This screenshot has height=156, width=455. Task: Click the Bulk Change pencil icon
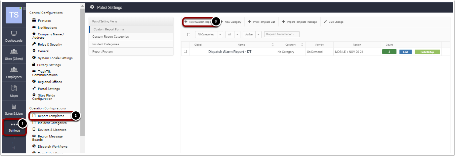click(x=325, y=22)
